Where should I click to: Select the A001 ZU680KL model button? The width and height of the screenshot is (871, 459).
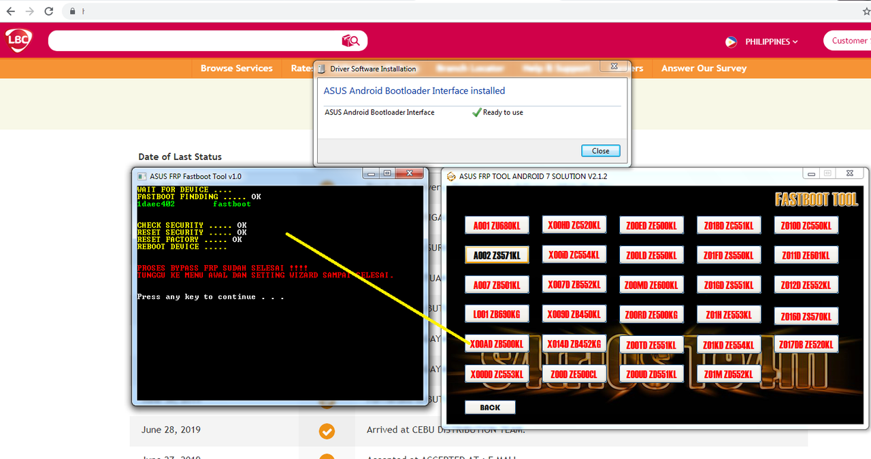[x=497, y=225]
